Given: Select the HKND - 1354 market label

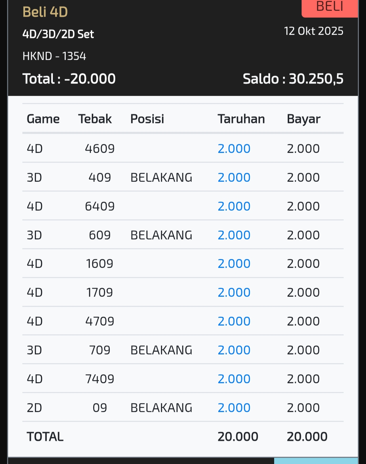Looking at the screenshot, I should pos(54,56).
